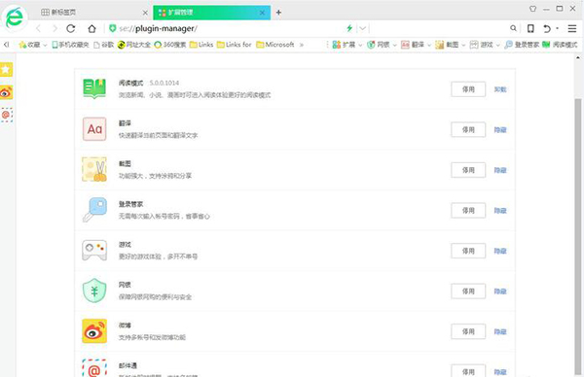Click the page vertical scrollbar thumb
This screenshot has height=377, width=584.
click(x=577, y=238)
